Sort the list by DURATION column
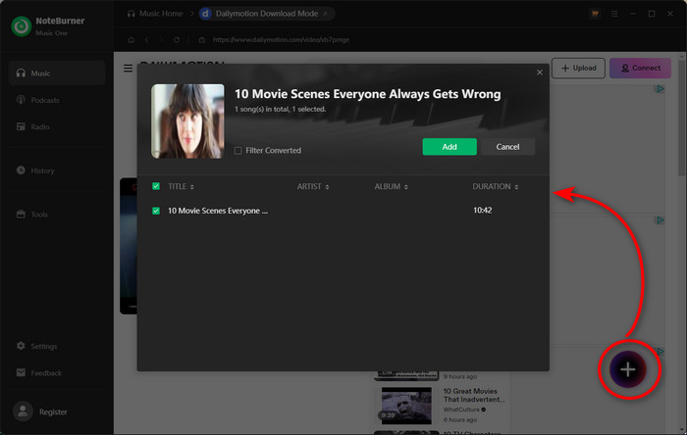This screenshot has width=687, height=435. [x=495, y=187]
